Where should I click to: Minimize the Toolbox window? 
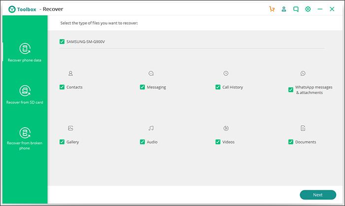320,9
